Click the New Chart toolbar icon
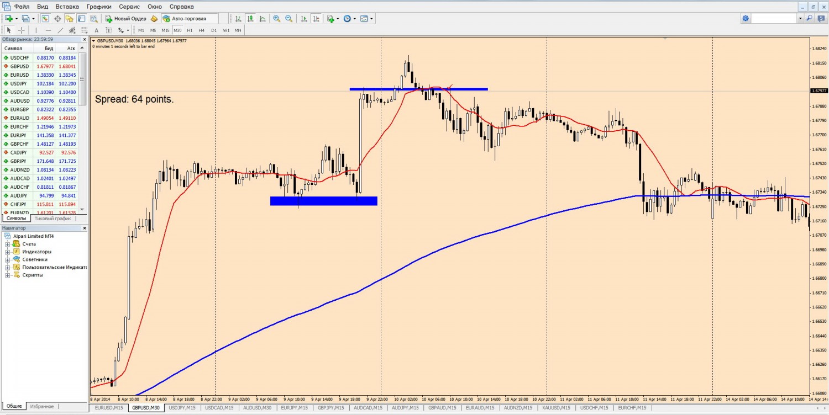829x415 pixels. (9, 18)
